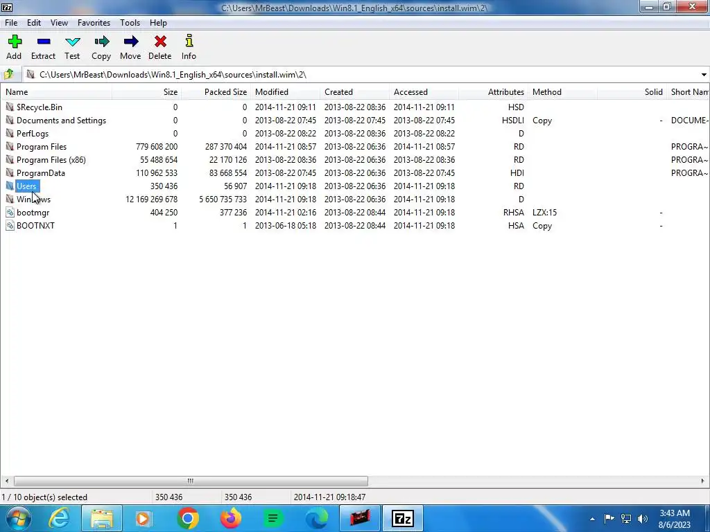The image size is (710, 532).
Task: Click the 7z icon in the title bar
Action: 7,7
